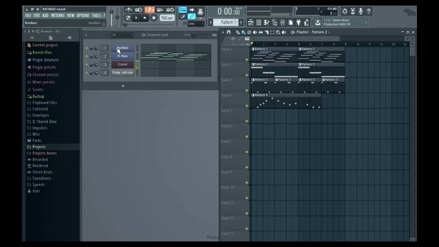Image resolution: width=439 pixels, height=247 pixels.
Task: Click the stamp-shaped toolbar icon
Action: click(x=200, y=11)
